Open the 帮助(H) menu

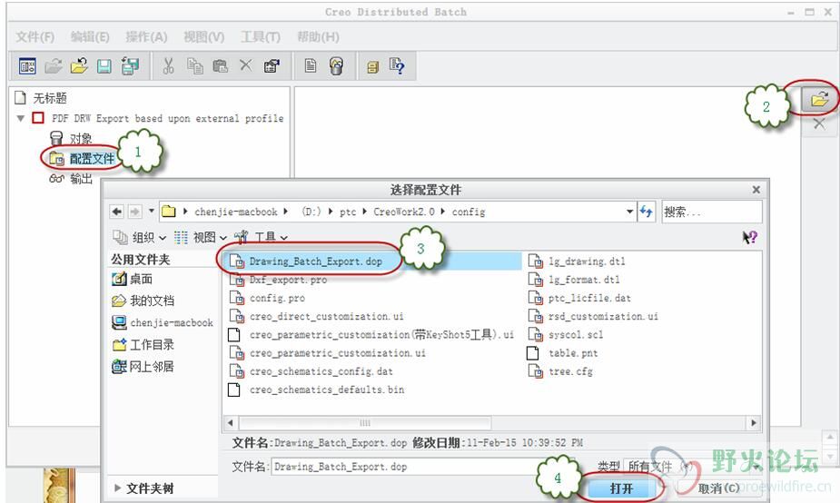[318, 37]
